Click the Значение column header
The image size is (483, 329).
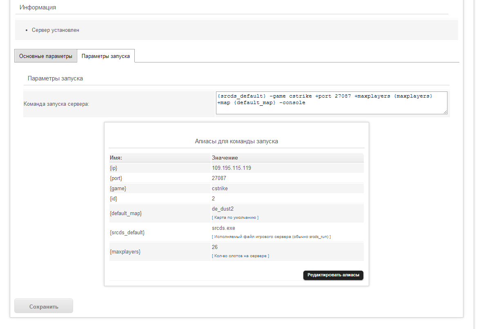pos(225,158)
